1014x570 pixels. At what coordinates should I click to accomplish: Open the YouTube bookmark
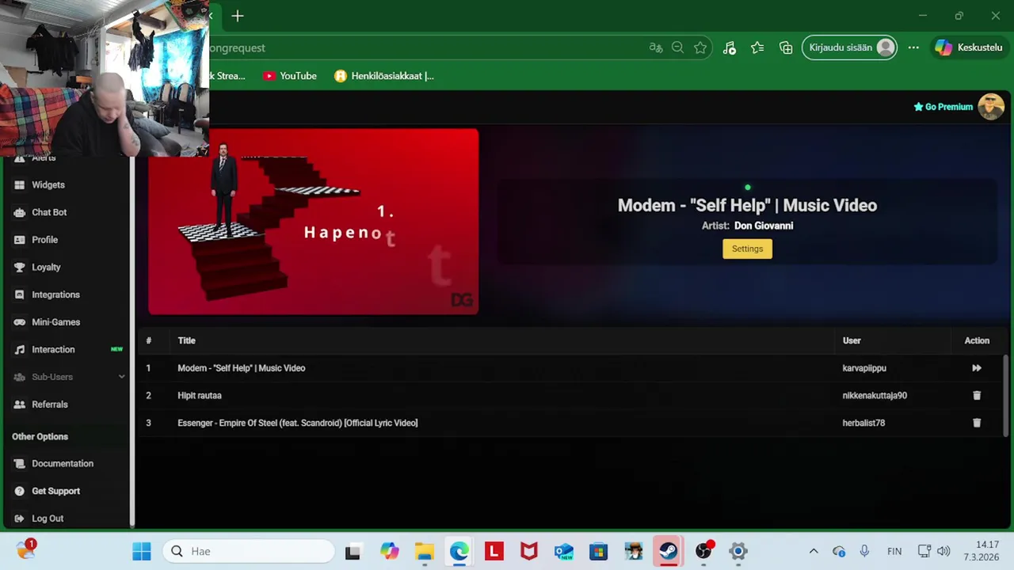pyautogui.click(x=290, y=76)
